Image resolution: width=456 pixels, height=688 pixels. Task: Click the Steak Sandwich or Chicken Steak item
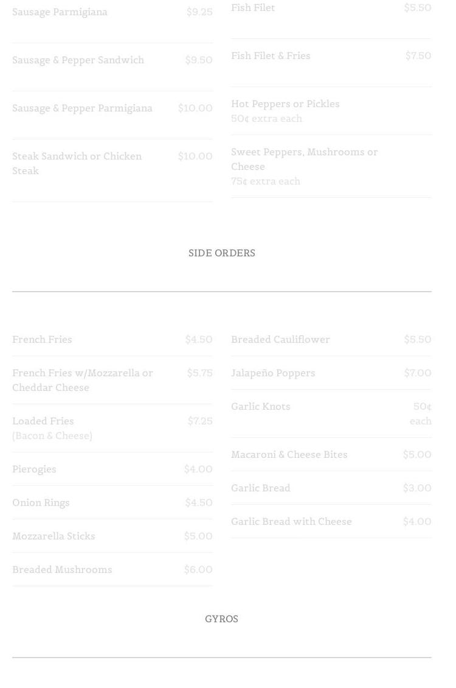point(77,163)
